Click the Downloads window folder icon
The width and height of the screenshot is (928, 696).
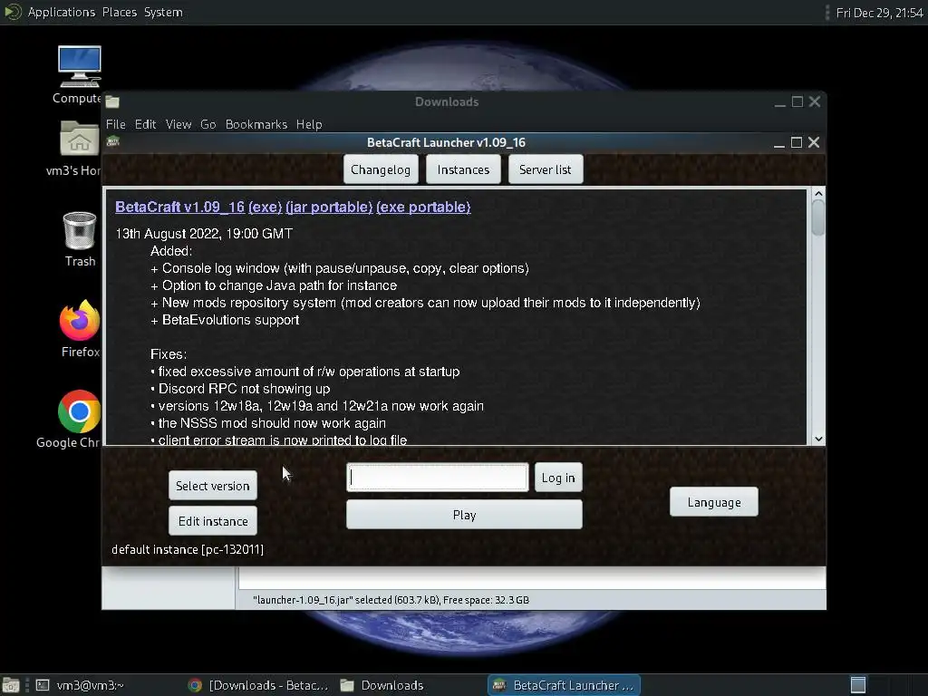[113, 101]
